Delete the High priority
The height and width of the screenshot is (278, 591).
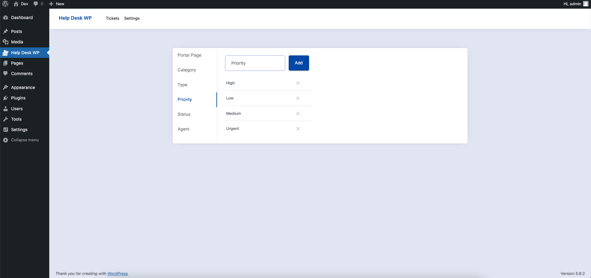(x=298, y=83)
